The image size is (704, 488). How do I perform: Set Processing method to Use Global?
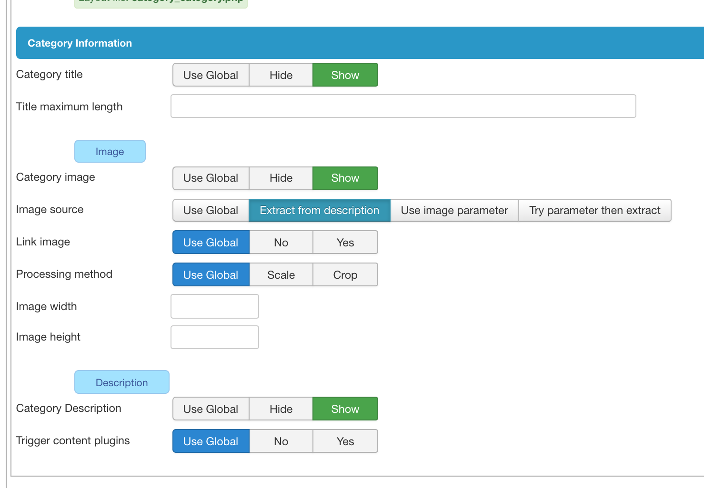pyautogui.click(x=211, y=275)
